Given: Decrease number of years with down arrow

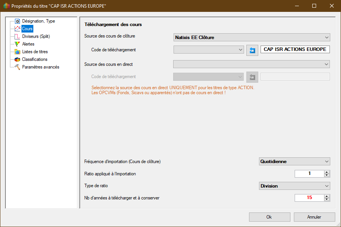Looking at the screenshot, I should click(x=326, y=199).
